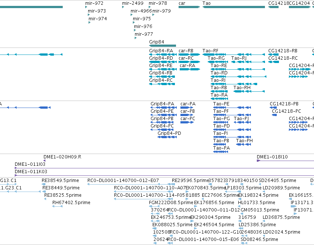314x245 pixels.
Task: Select the Grip84-RB transcript
Action: pos(162,77)
